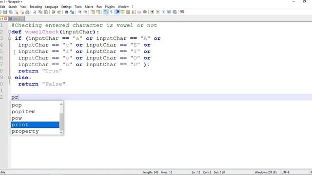Click the Close All documents toolbar icon
The image size is (312, 175).
click(22, 12)
